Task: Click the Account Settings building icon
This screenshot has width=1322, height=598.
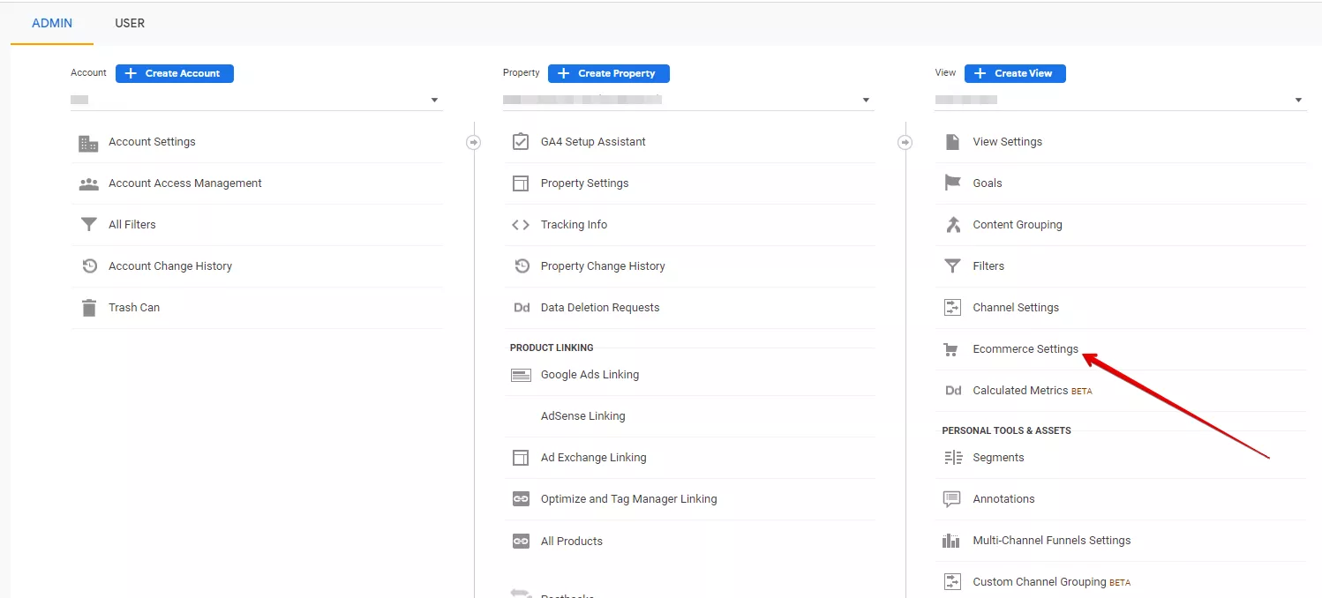Action: click(x=88, y=143)
